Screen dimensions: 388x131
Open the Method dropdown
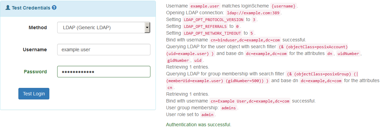click(x=104, y=27)
